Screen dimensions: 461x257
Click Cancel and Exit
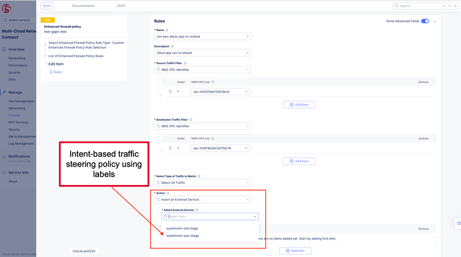84,251
